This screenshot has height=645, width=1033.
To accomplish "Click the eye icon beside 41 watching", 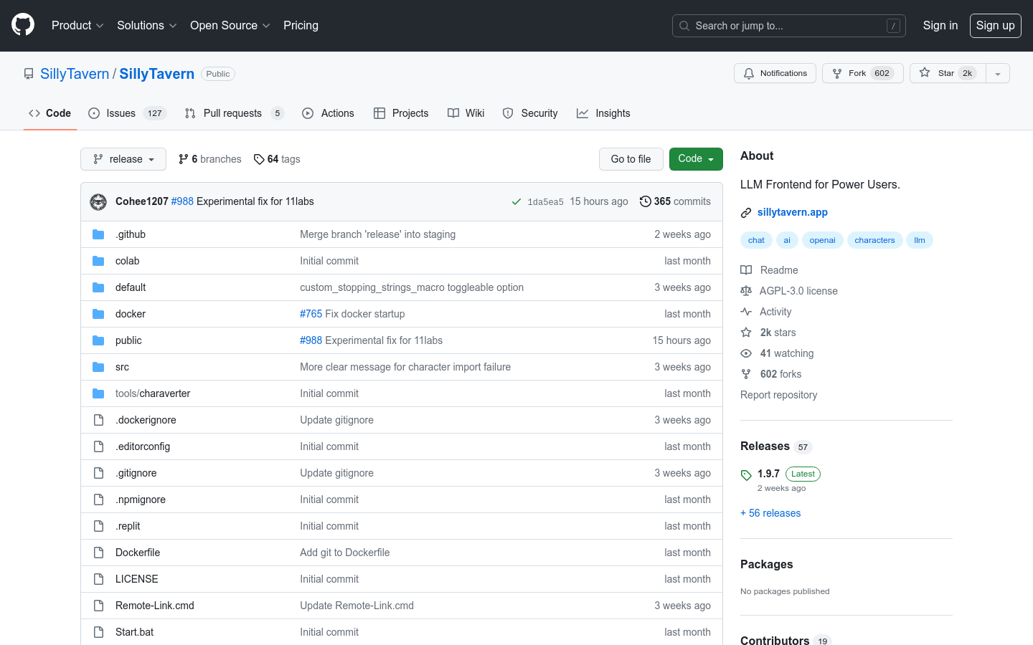I will tap(746, 353).
